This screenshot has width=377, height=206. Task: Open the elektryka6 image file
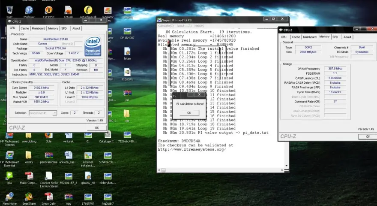[x=108, y=178]
